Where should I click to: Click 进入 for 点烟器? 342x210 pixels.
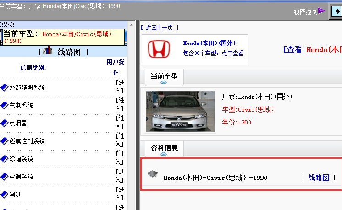click(x=120, y=122)
